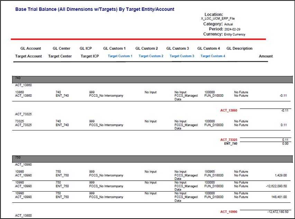The width and height of the screenshot is (295, 219).
Task: Click the ENT_740 total amount 0.00
Action: click(x=285, y=144)
